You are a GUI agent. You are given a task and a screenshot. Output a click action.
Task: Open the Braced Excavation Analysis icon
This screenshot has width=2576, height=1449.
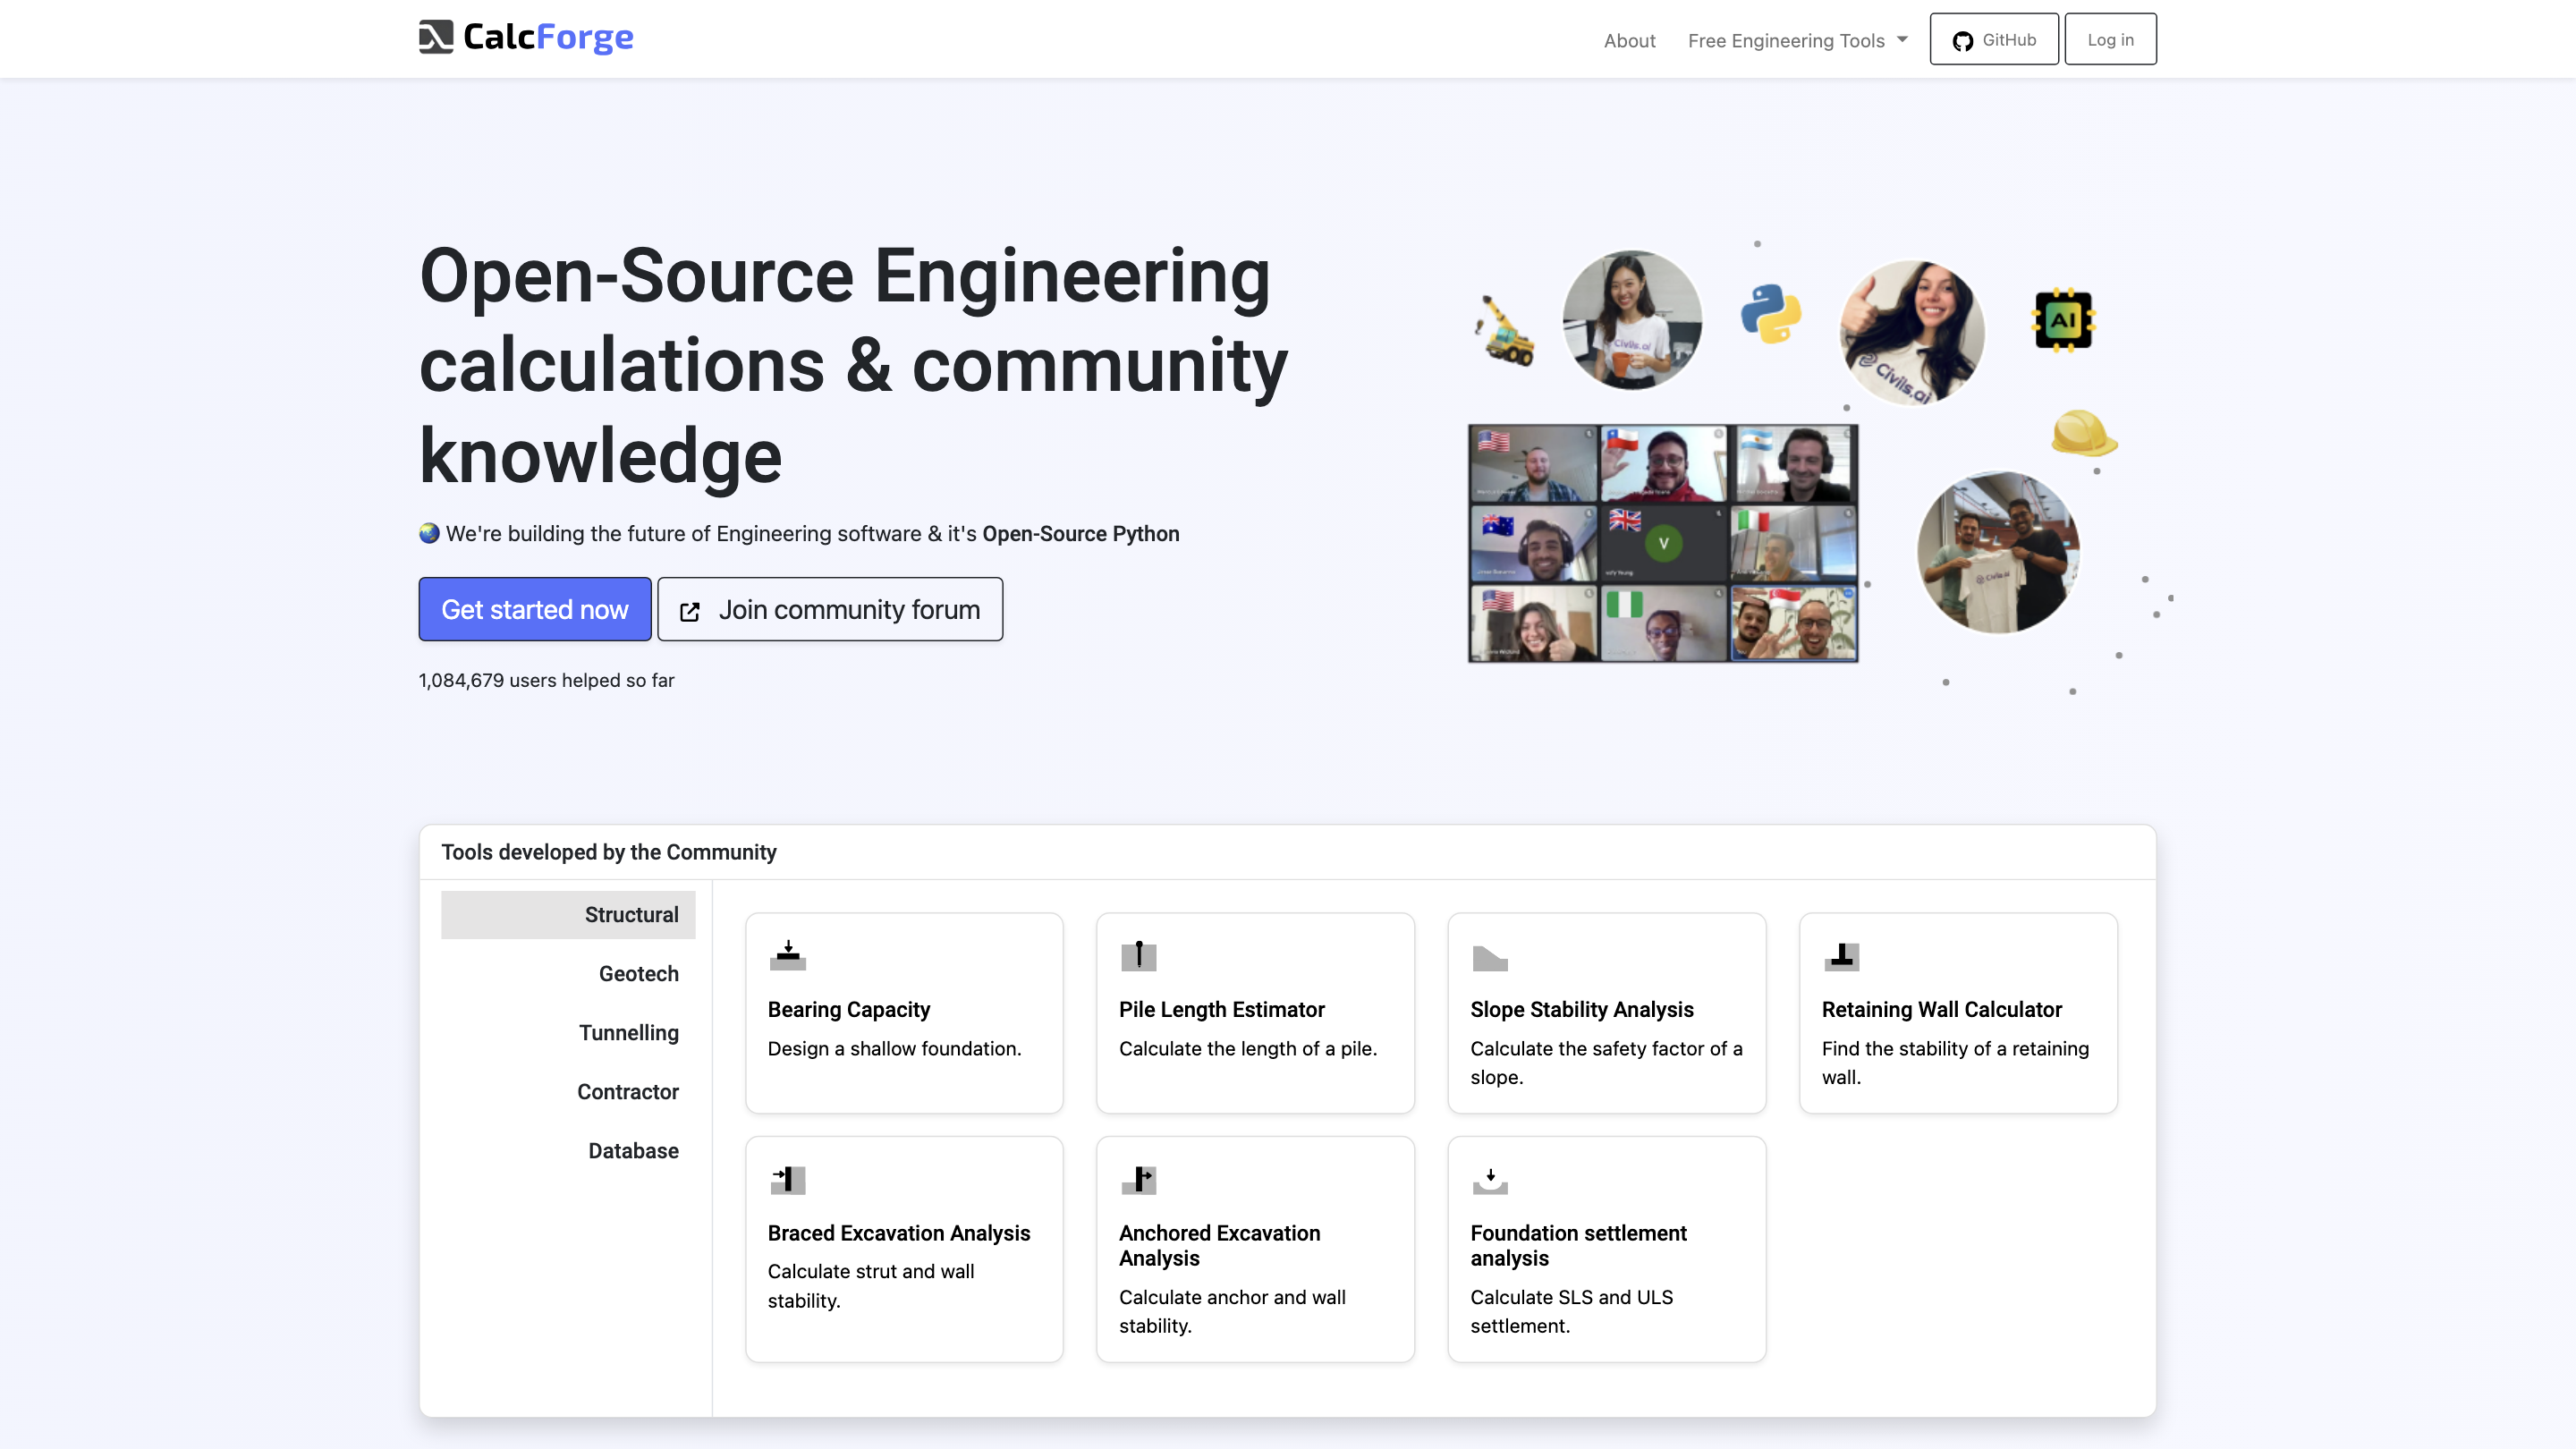tap(787, 1179)
